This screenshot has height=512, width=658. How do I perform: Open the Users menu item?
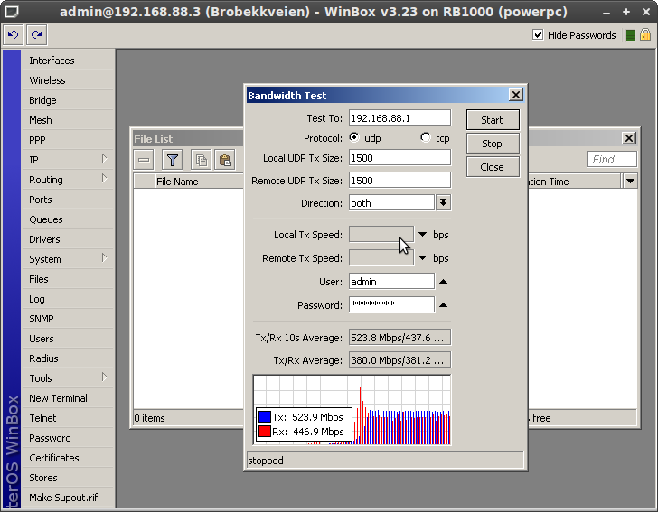pos(68,339)
